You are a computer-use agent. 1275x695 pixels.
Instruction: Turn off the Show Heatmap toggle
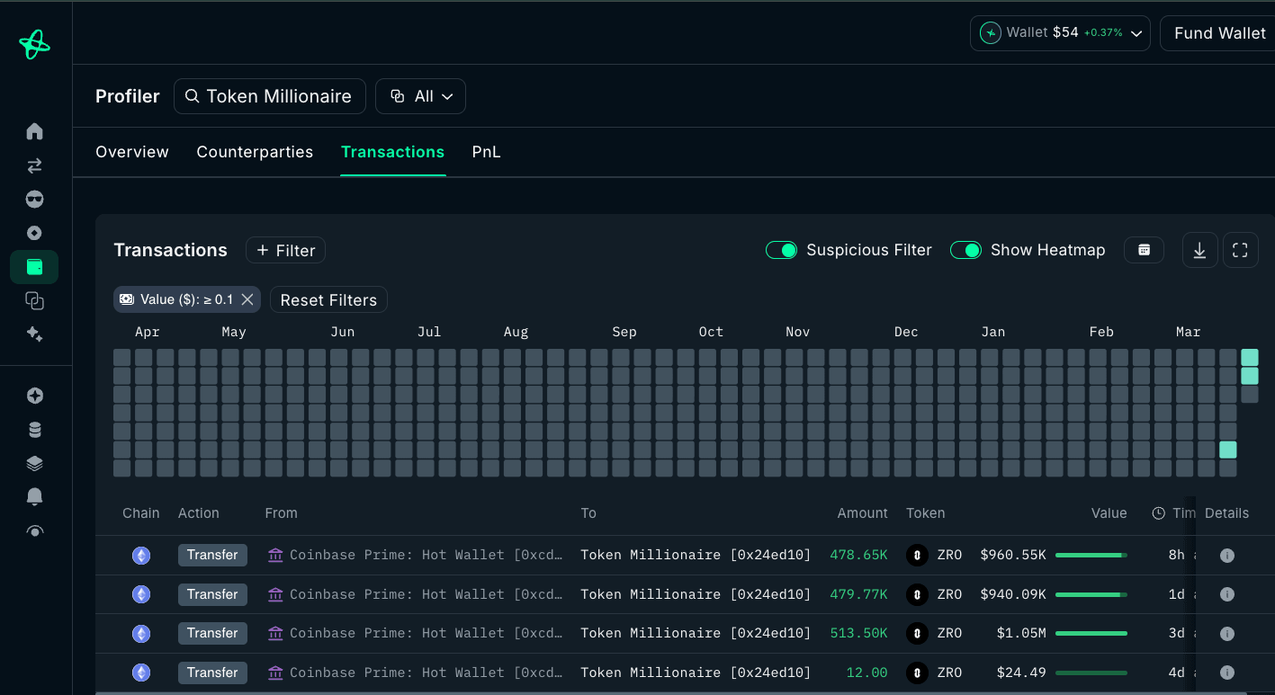click(x=966, y=250)
